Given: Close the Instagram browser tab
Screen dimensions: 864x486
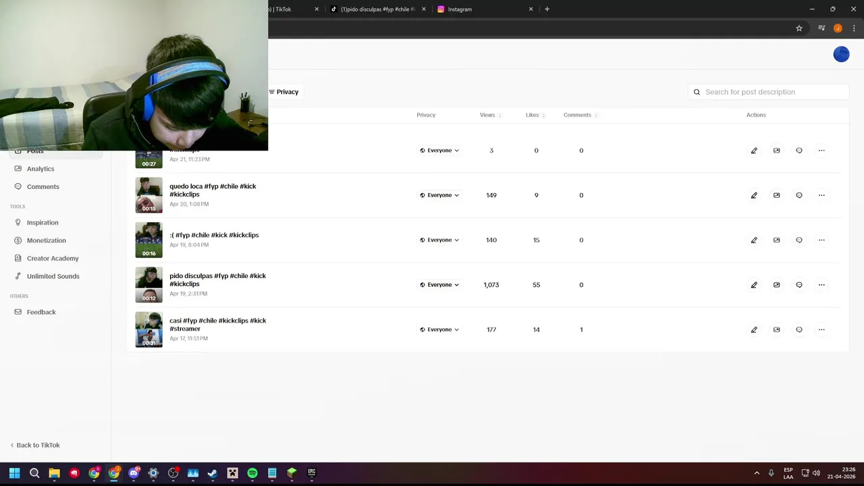Looking at the screenshot, I should [531, 9].
